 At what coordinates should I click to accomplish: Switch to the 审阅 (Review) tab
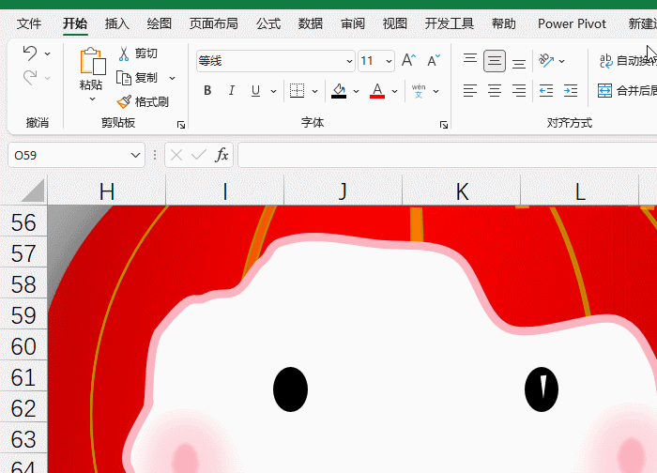click(x=353, y=23)
